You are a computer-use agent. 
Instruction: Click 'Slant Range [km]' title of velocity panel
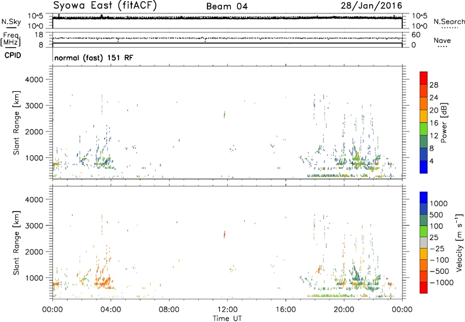tap(16, 243)
